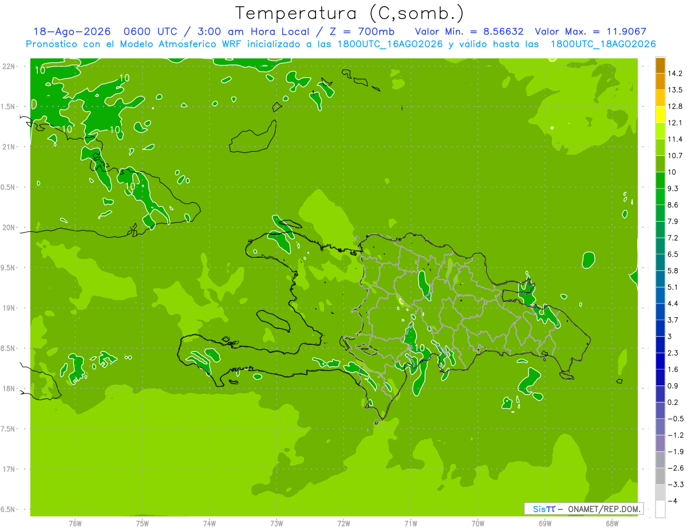Click legend value "-0.5"

click(x=675, y=419)
